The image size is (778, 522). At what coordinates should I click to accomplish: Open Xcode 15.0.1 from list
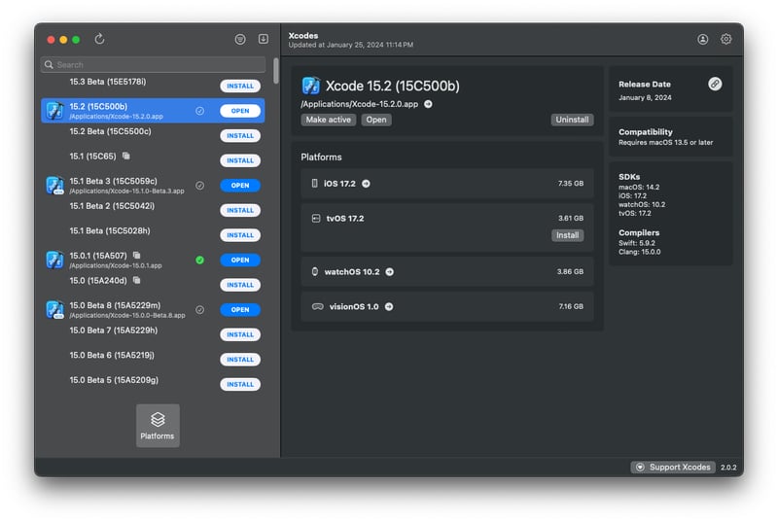[x=240, y=260]
